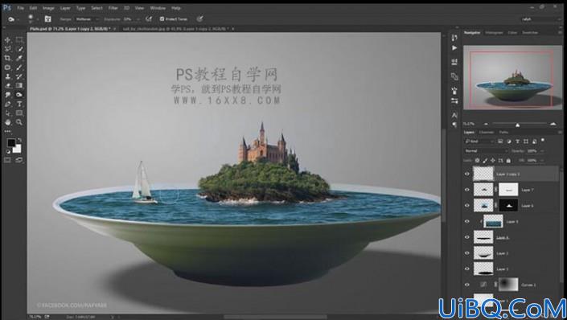This screenshot has width=567, height=320.
Task: Click the lock all icon in Layers panel
Action: point(508,160)
